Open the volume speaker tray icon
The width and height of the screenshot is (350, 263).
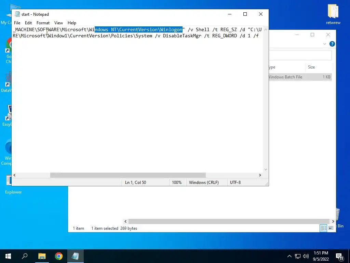click(306, 256)
